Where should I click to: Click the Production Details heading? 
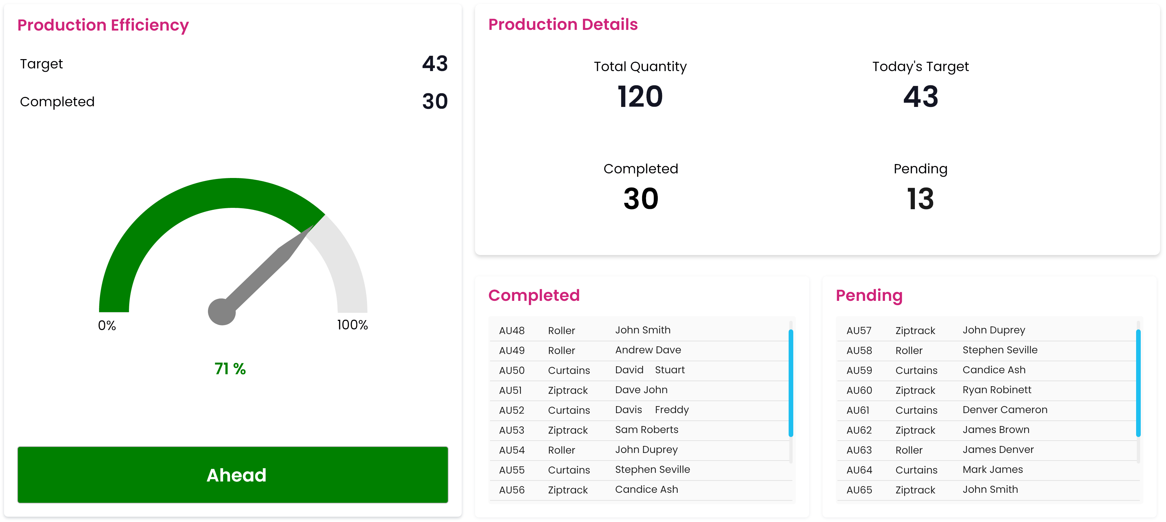563,25
